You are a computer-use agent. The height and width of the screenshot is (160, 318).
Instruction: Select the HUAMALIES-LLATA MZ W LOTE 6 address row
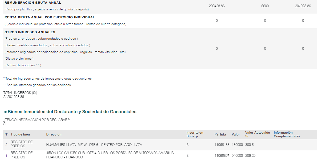(x=160, y=145)
